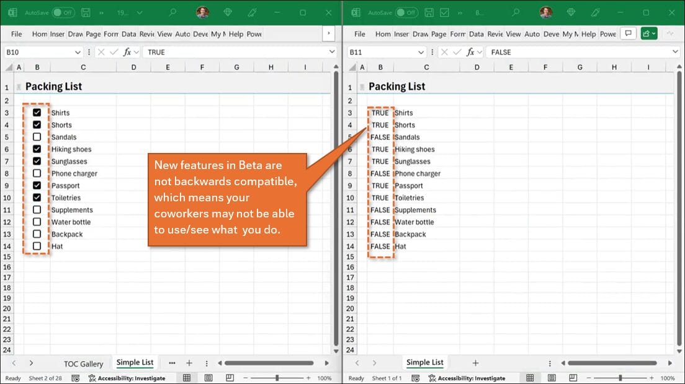
Task: Switch to Page Layout view in left window
Action: click(208, 378)
